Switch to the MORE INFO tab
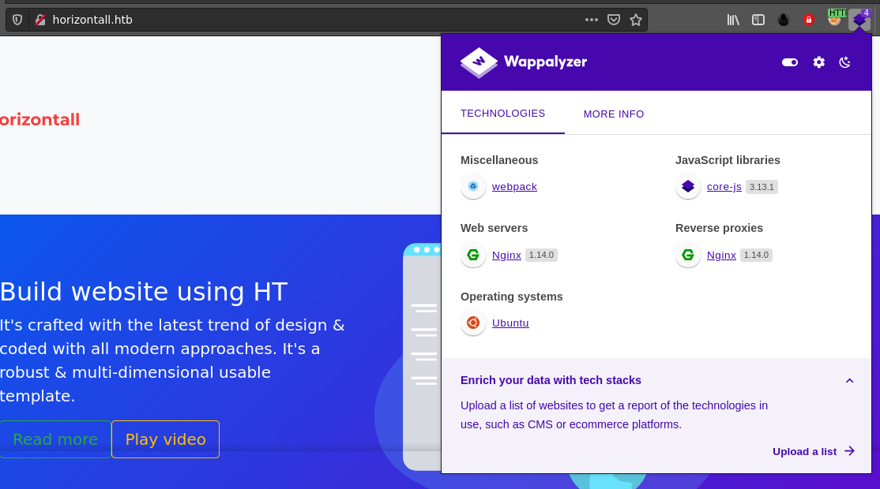The width and height of the screenshot is (880, 489). [x=614, y=114]
